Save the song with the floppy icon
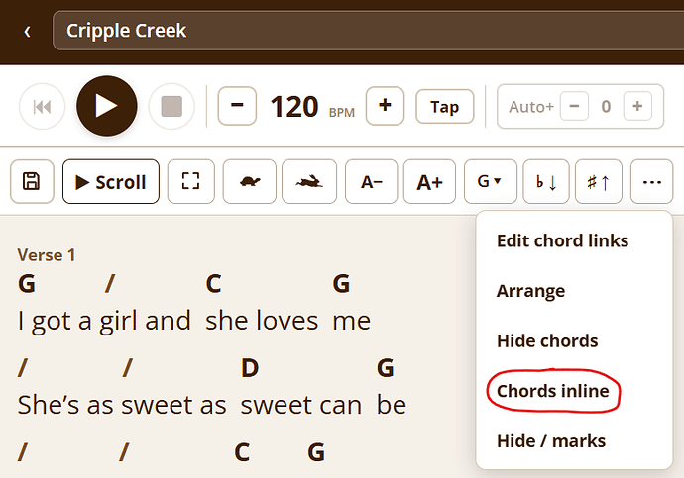This screenshot has width=684, height=478. point(32,181)
